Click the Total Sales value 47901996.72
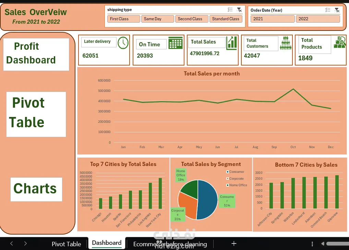The width and height of the screenshot is (349, 250). click(x=205, y=53)
